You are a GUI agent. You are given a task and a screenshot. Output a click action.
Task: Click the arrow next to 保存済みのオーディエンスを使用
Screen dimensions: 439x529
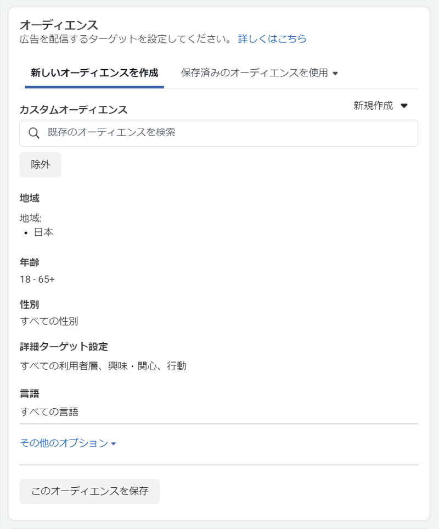click(335, 73)
